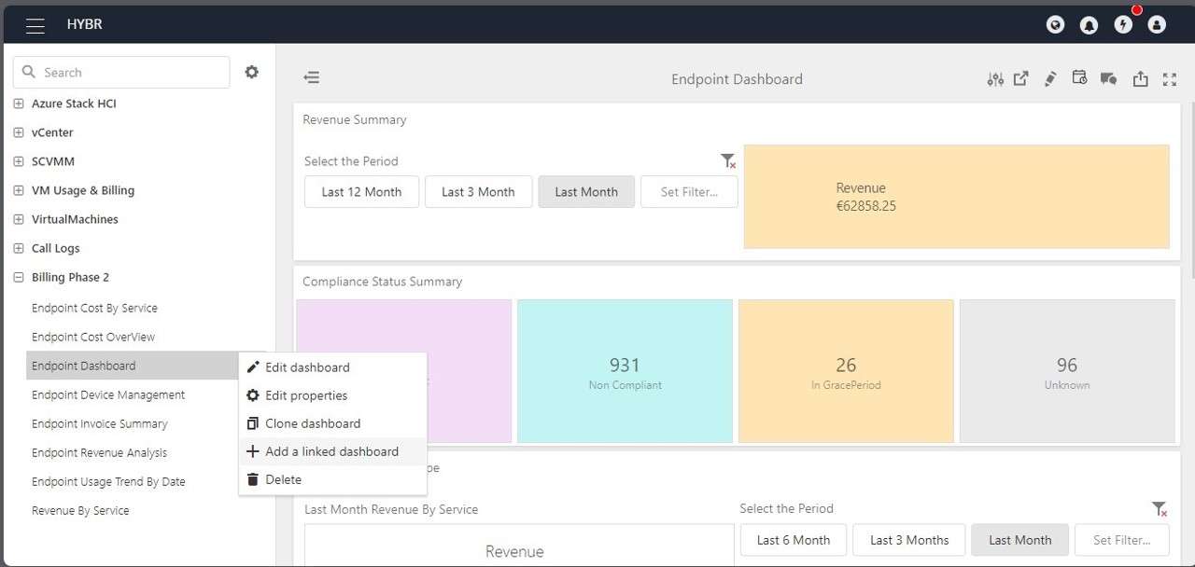The width and height of the screenshot is (1195, 567).
Task: Click the 96 Unknown card
Action: [x=1067, y=371]
